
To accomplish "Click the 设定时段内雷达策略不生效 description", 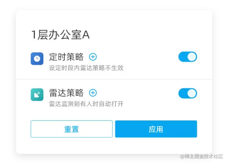I will [x=86, y=68].
